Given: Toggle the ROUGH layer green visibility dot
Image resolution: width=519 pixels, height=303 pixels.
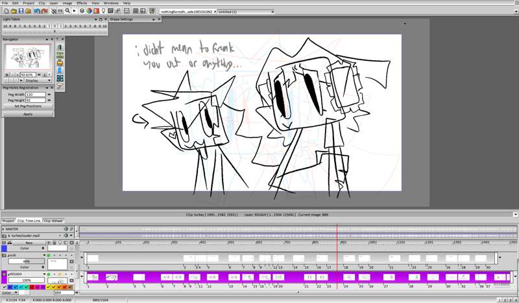Looking at the screenshot, I should 49,275.
